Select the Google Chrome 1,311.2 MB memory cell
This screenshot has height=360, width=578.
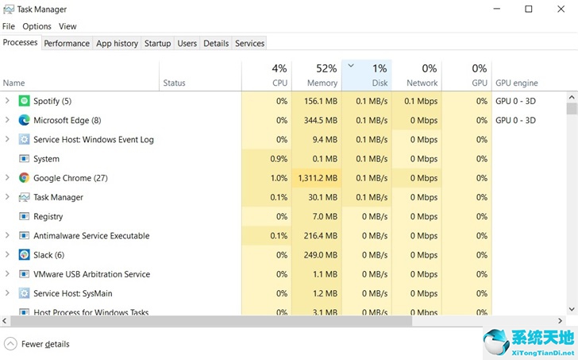(317, 178)
